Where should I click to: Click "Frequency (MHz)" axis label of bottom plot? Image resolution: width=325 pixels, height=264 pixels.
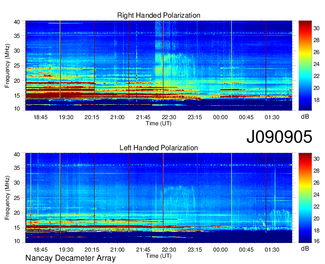coord(7,198)
